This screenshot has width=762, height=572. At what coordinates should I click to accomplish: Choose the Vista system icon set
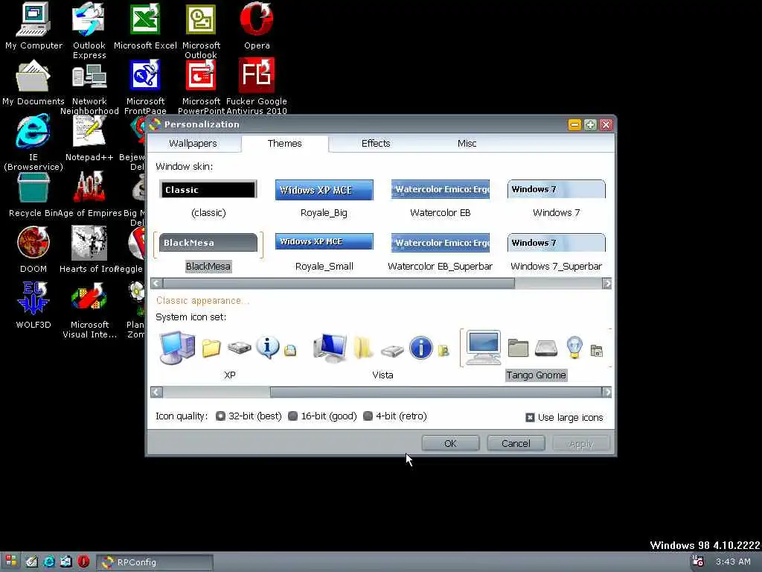[x=382, y=354]
